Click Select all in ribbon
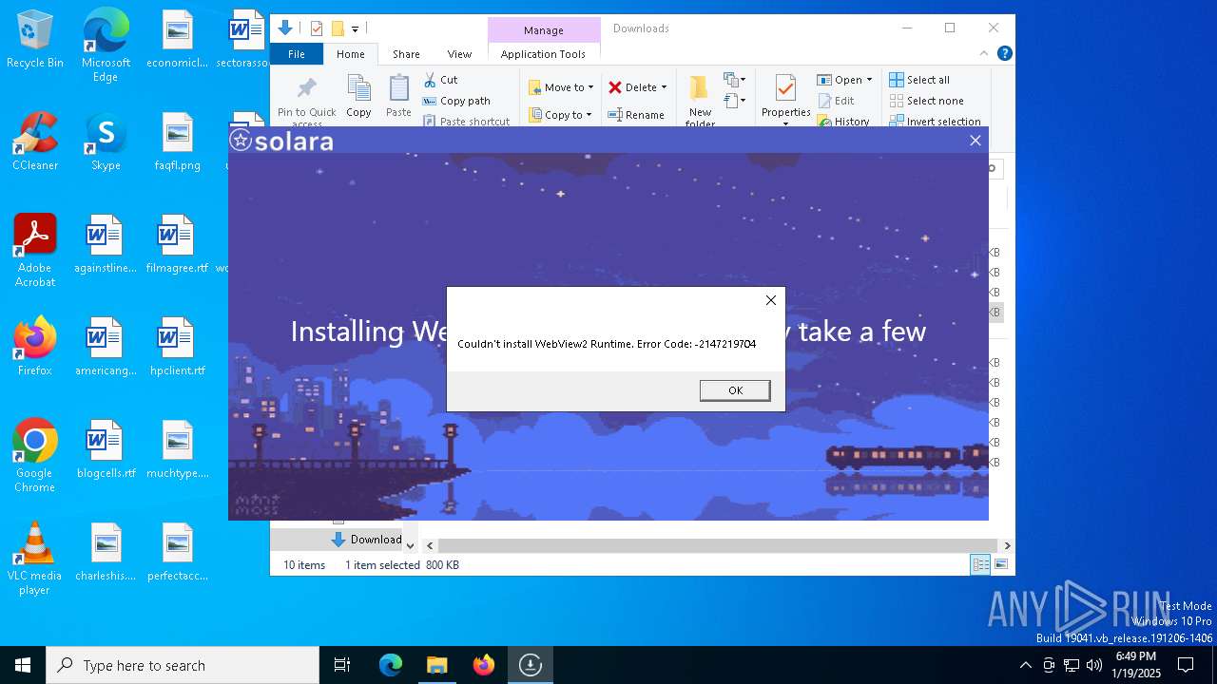1217x684 pixels. [x=919, y=80]
